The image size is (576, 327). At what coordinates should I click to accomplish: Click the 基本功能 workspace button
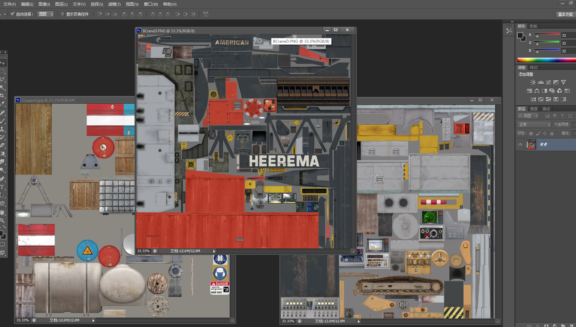point(565,14)
